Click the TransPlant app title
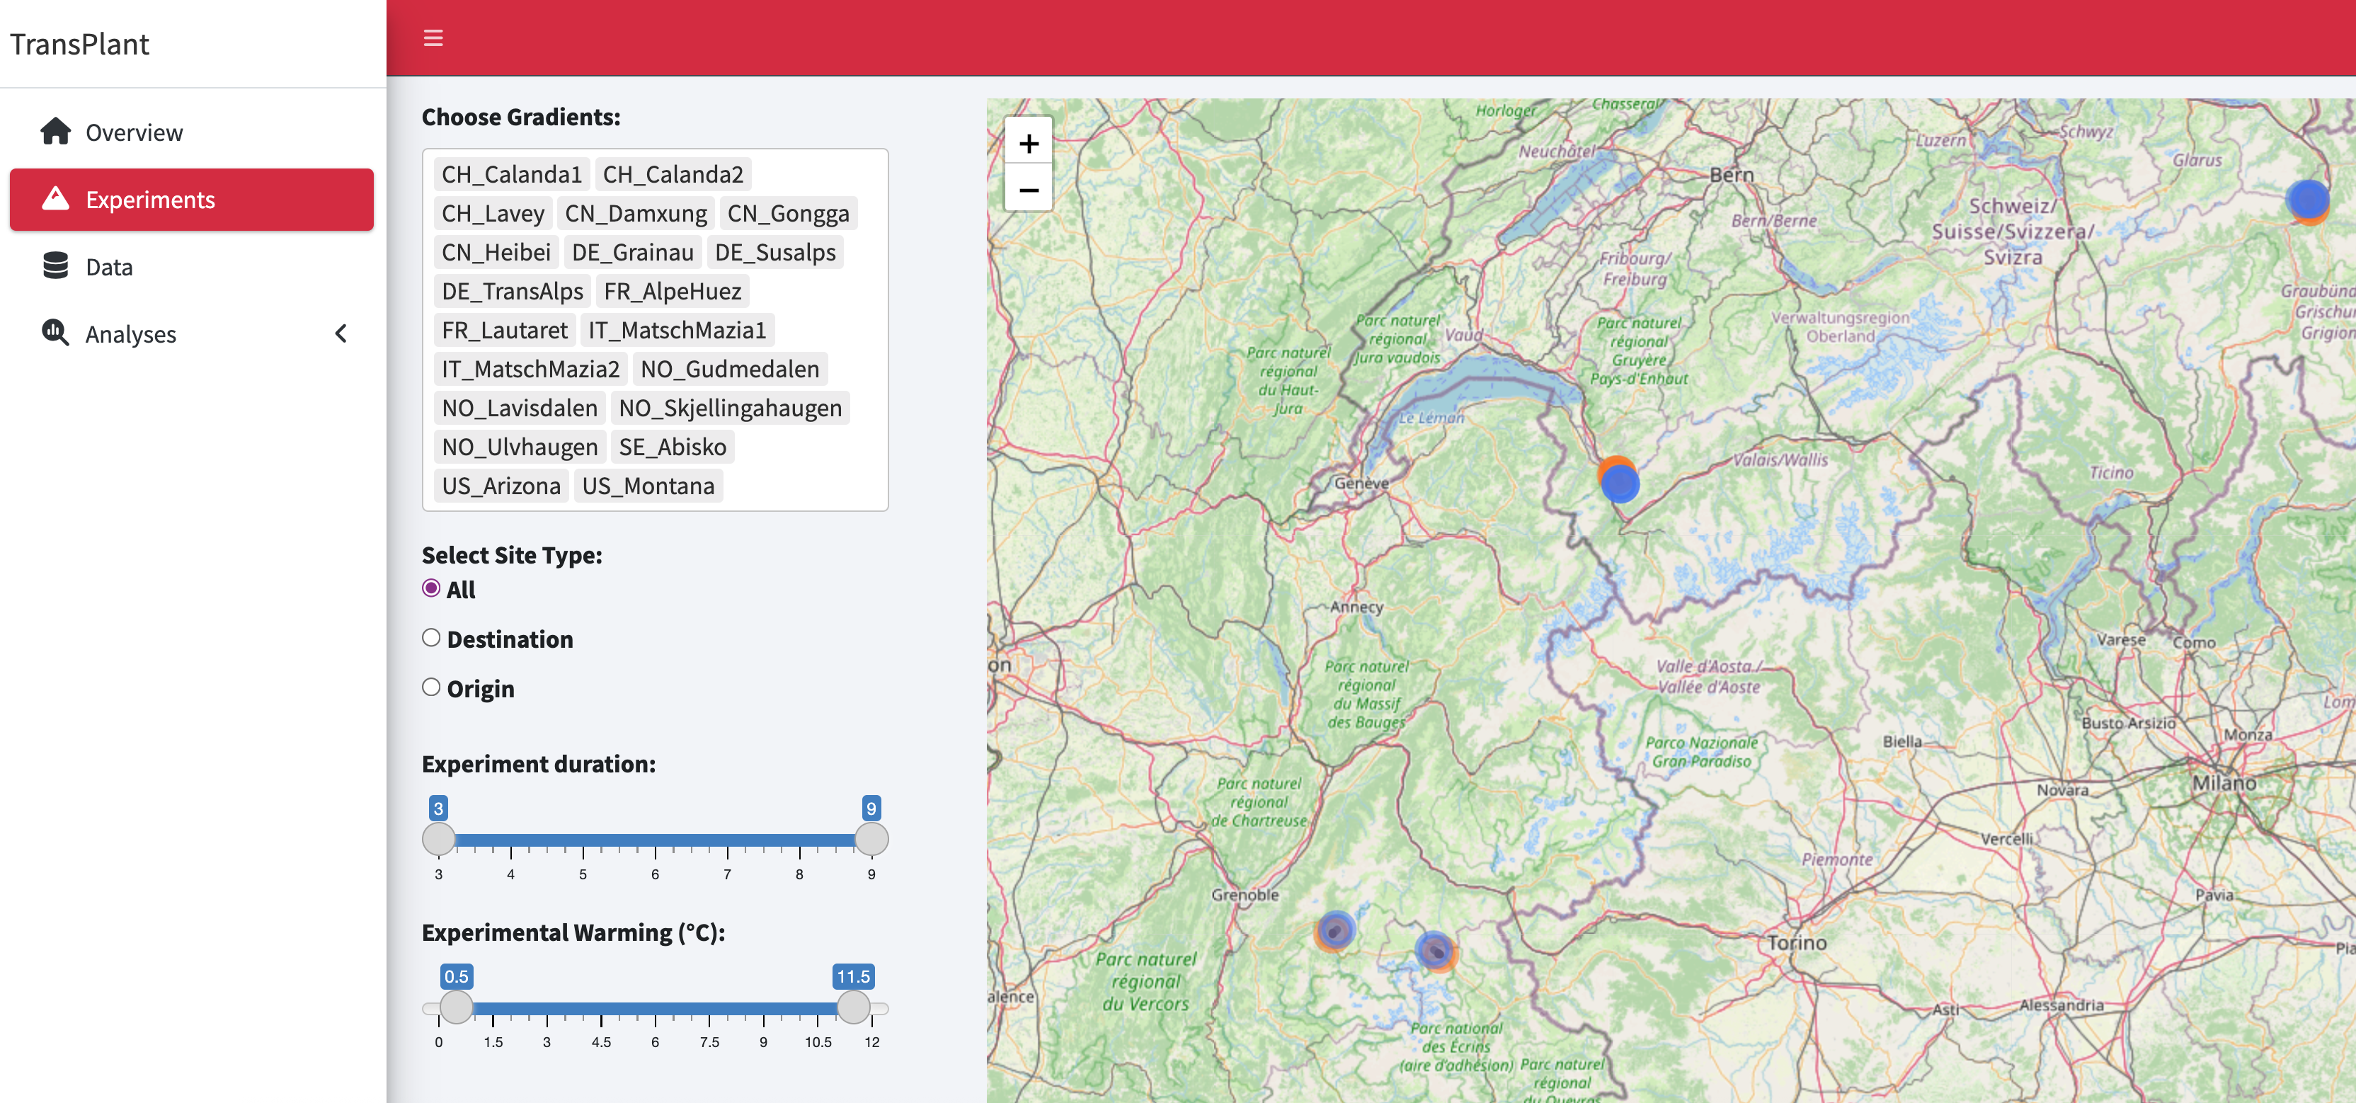This screenshot has height=1103, width=2356. point(81,43)
